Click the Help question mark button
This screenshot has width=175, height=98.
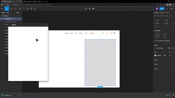pyautogui.click(x=171, y=89)
